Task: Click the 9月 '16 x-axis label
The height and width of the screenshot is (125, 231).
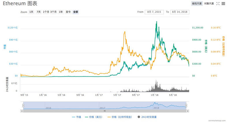Action: (x=80, y=95)
